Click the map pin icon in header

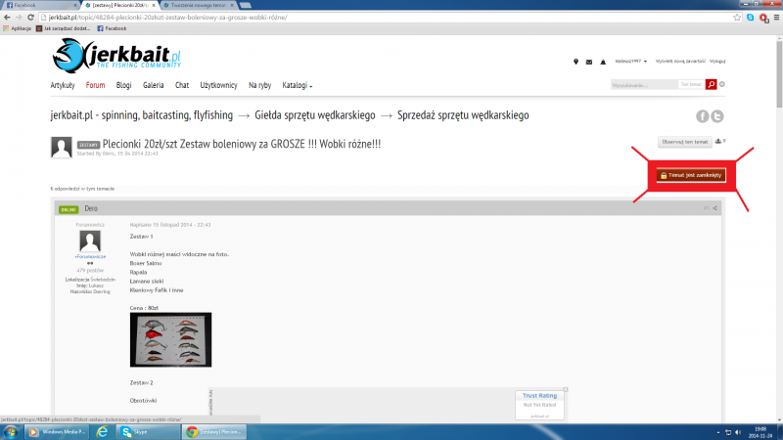pos(576,62)
